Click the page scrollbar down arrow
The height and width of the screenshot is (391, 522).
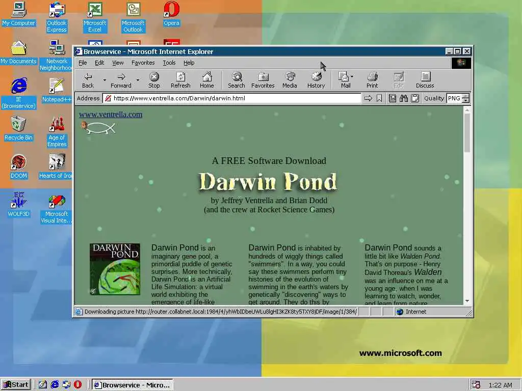(x=467, y=300)
